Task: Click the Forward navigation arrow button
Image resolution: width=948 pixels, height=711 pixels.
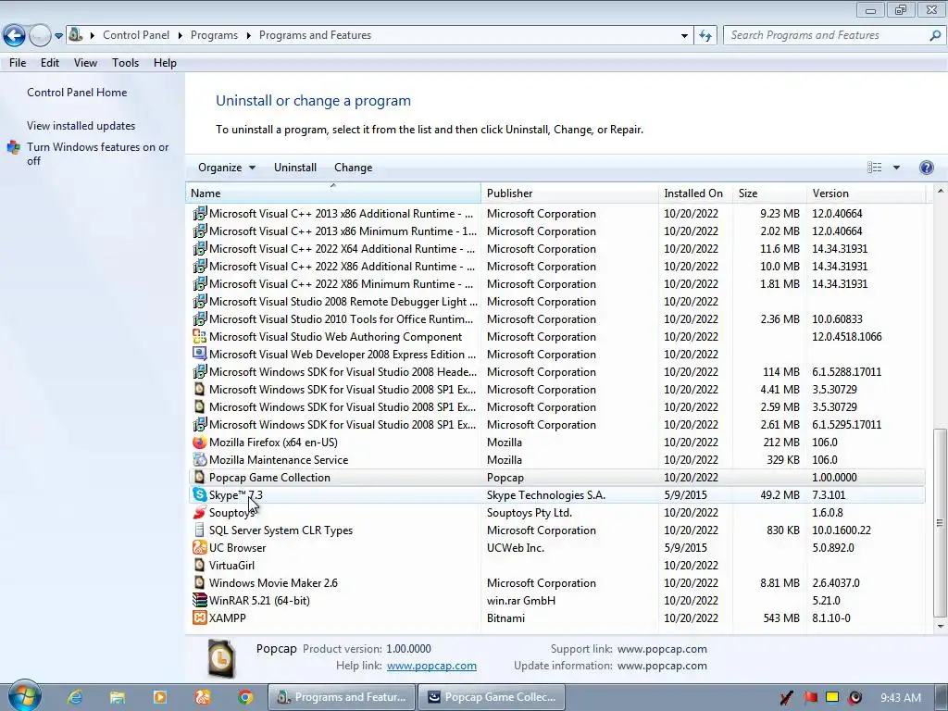Action: [40, 36]
